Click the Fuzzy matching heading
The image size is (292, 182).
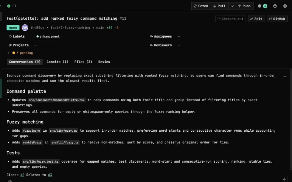pyautogui.click(x=25, y=122)
